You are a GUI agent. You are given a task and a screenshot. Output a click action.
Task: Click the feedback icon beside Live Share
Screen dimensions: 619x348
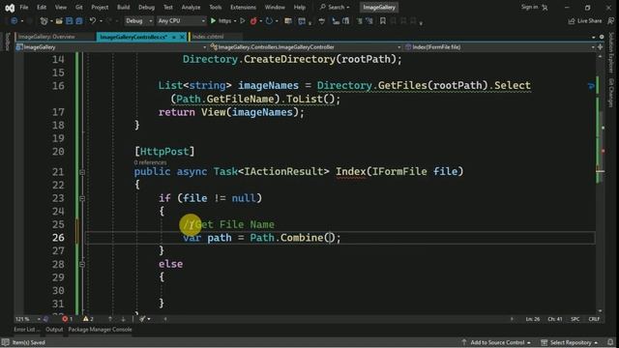pyautogui.click(x=610, y=21)
